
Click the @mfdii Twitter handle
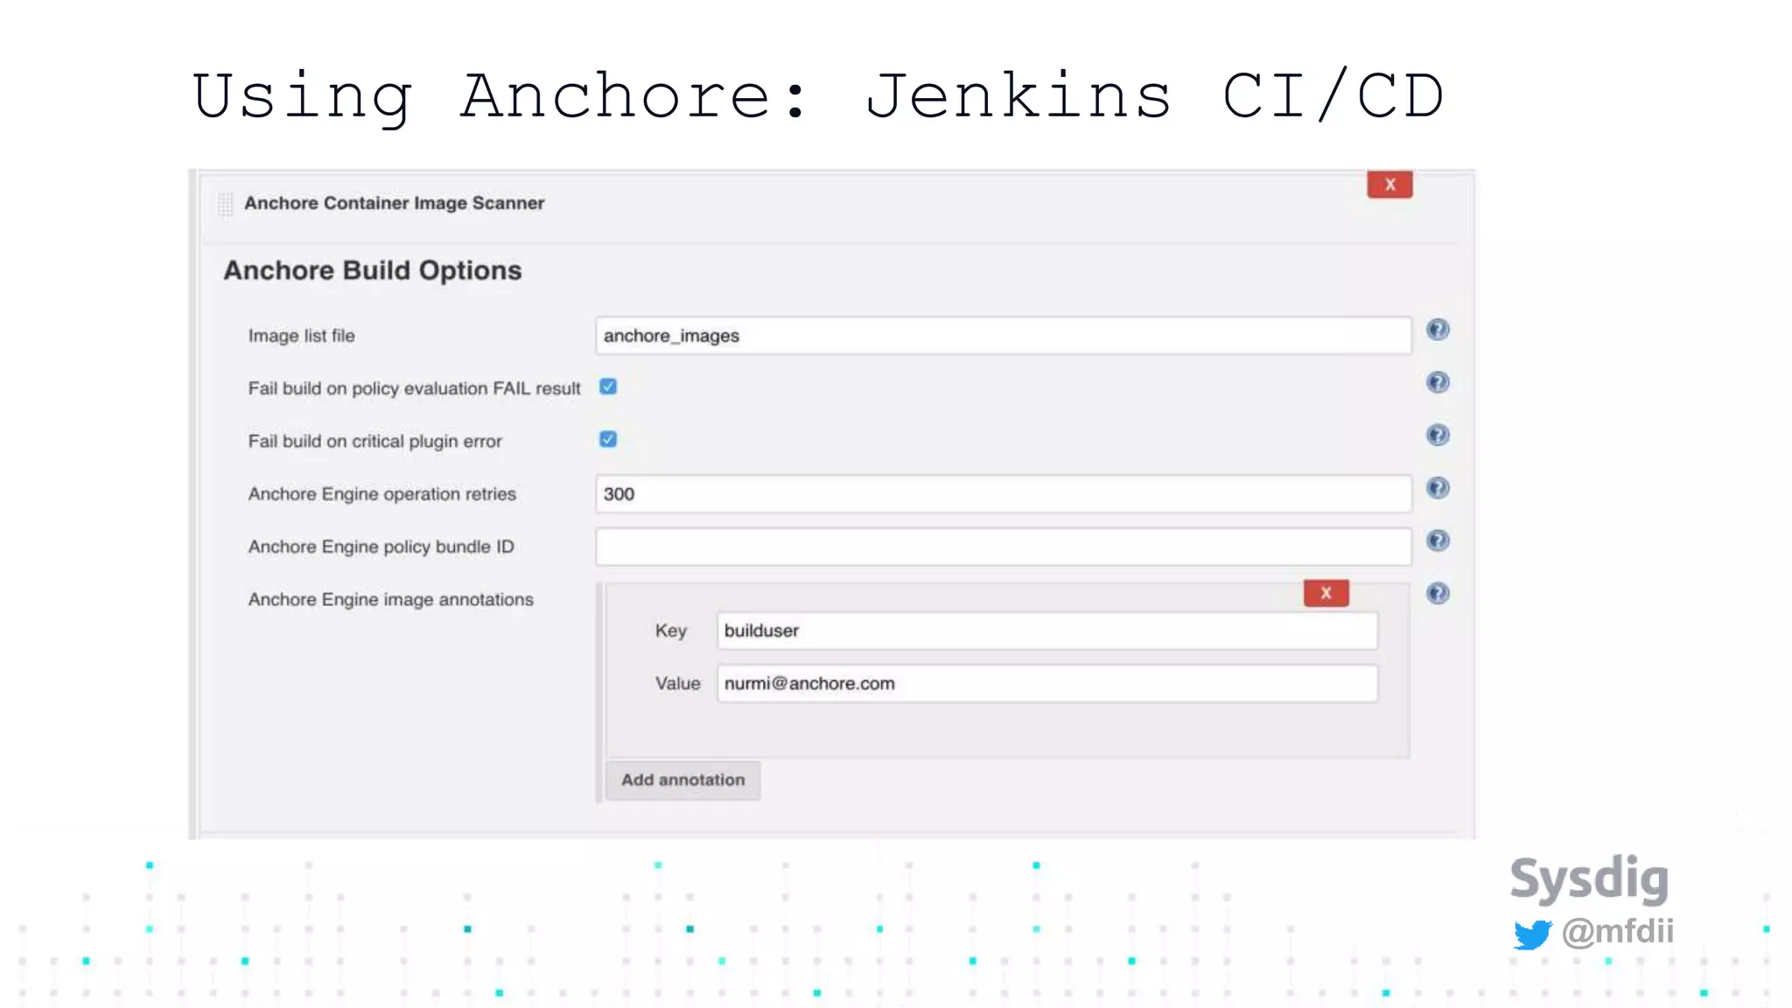[x=1618, y=931]
